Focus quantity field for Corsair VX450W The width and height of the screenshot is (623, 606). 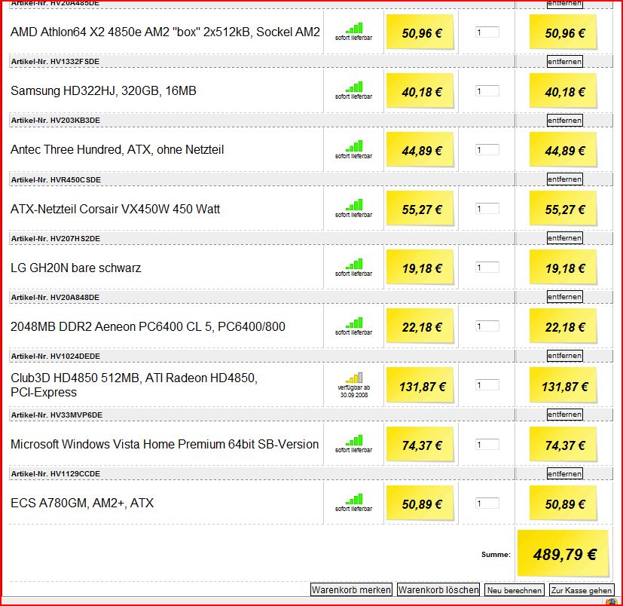point(487,209)
